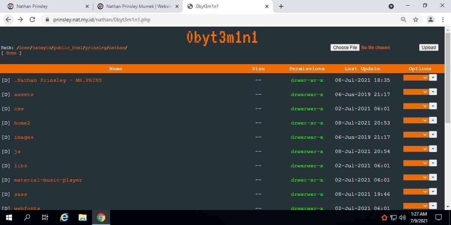The width and height of the screenshot is (451, 225).
Task: Open tab search dropdown in title bar
Action: [391, 6]
